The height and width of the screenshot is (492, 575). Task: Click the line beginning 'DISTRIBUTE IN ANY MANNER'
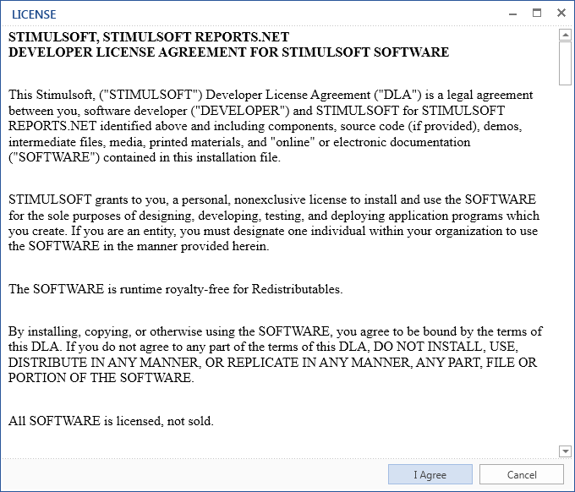pos(272,363)
